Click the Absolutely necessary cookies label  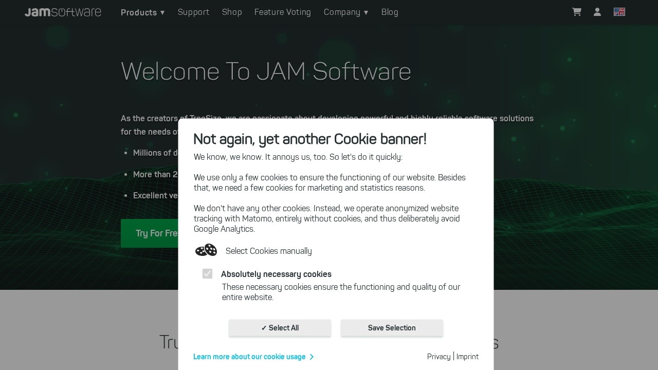[x=276, y=274]
